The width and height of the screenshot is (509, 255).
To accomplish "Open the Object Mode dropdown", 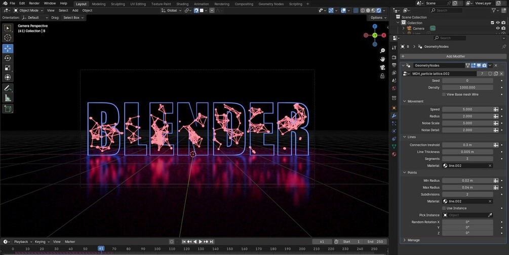I will (29, 11).
